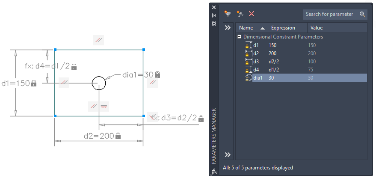Select the top-right rectangle grip
This screenshot has height=178, width=376.
[x=144, y=50]
